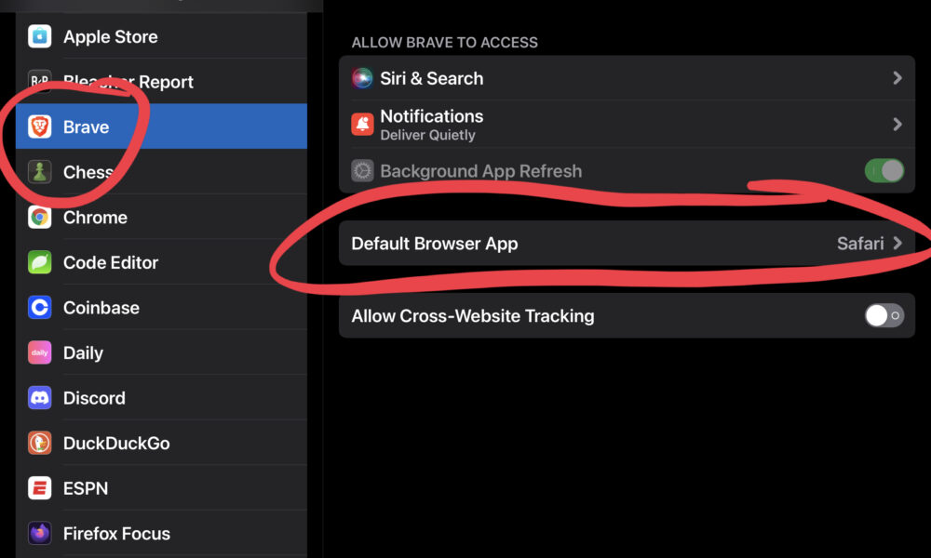Select the Brave lion icon

[40, 126]
